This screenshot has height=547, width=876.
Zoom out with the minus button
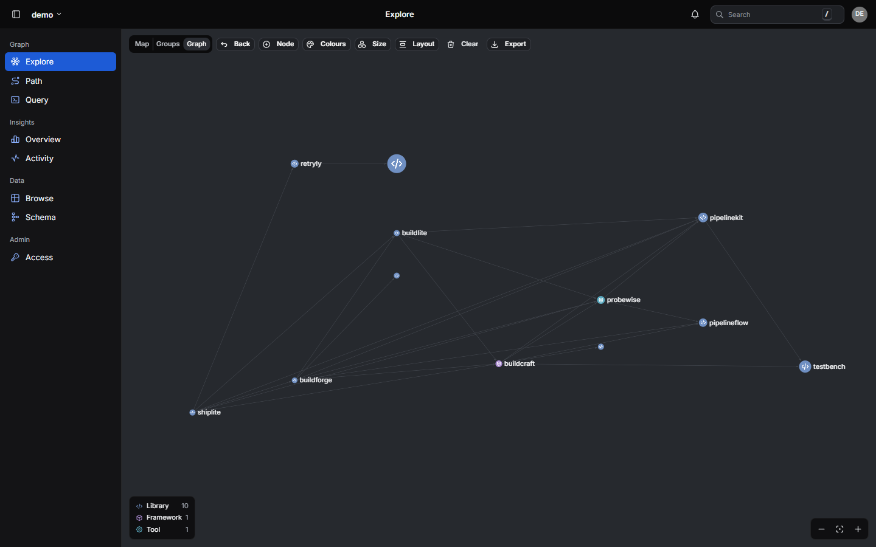click(x=821, y=529)
